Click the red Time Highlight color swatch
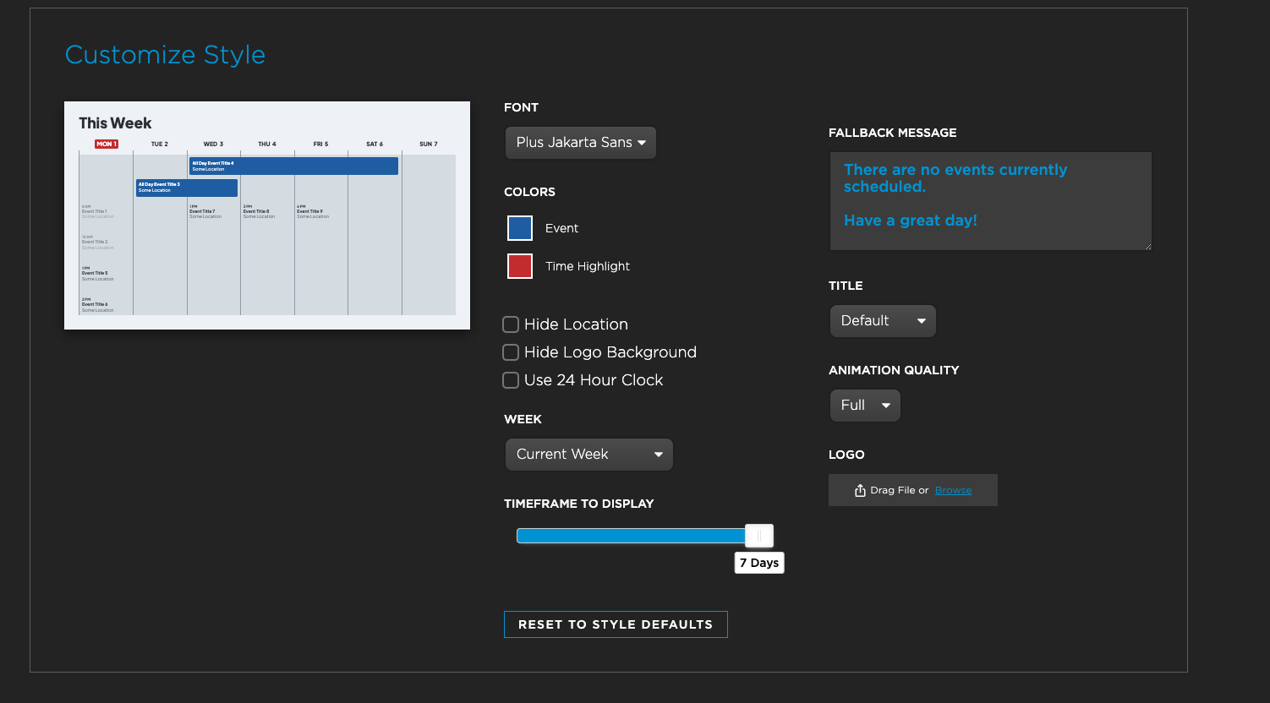 (519, 266)
